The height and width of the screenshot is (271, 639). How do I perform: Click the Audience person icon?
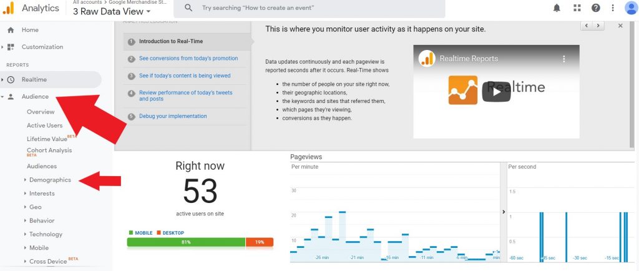tap(11, 97)
